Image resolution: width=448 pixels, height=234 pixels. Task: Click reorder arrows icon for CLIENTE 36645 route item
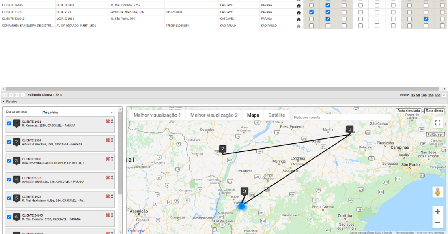pos(112,215)
